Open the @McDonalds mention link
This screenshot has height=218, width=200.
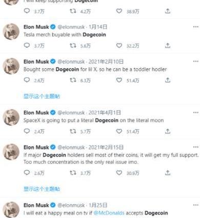click(x=109, y=213)
